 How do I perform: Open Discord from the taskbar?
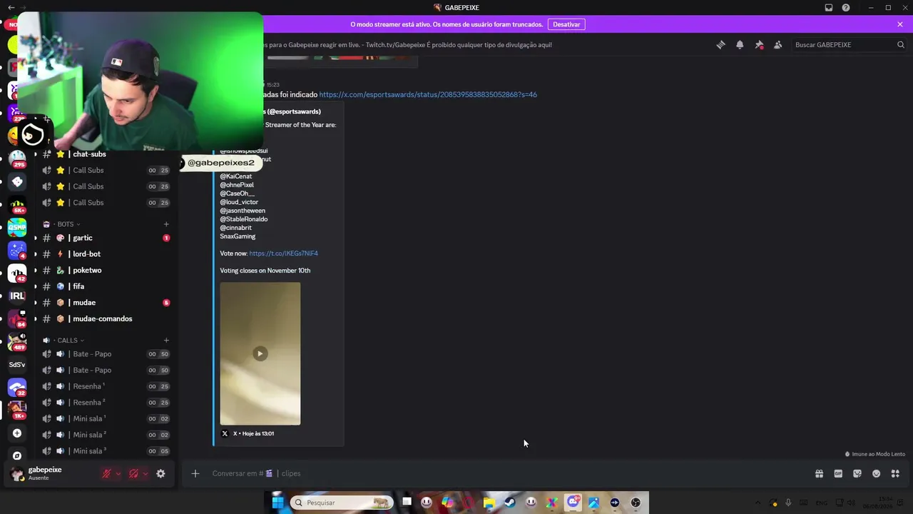(x=573, y=503)
